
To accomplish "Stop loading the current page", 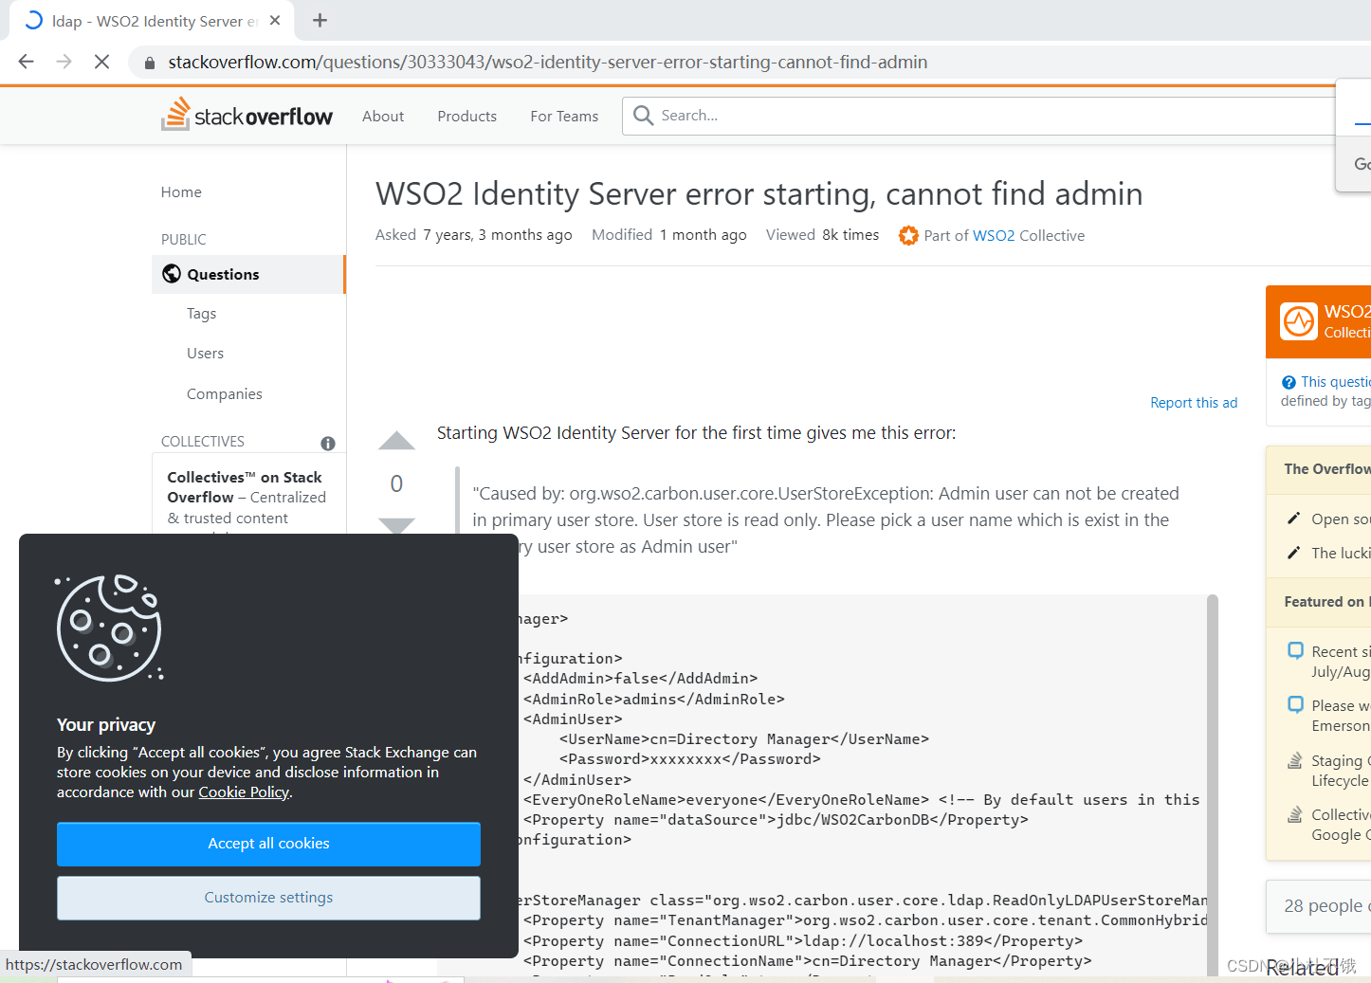I will [102, 62].
